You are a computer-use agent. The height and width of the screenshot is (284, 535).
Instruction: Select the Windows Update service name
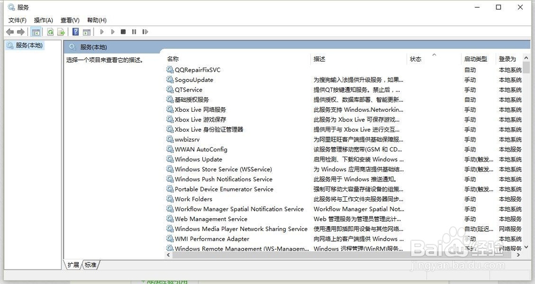[198, 159]
